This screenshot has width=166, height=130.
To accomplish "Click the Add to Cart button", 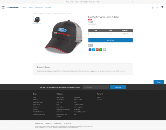I will pyautogui.click(x=110, y=40).
